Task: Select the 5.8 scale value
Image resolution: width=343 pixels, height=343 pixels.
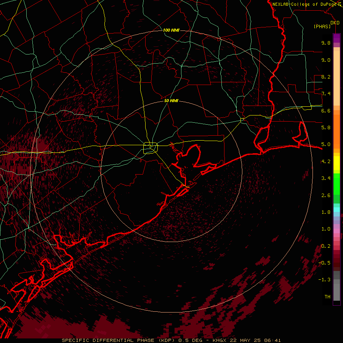Action: [x=326, y=128]
